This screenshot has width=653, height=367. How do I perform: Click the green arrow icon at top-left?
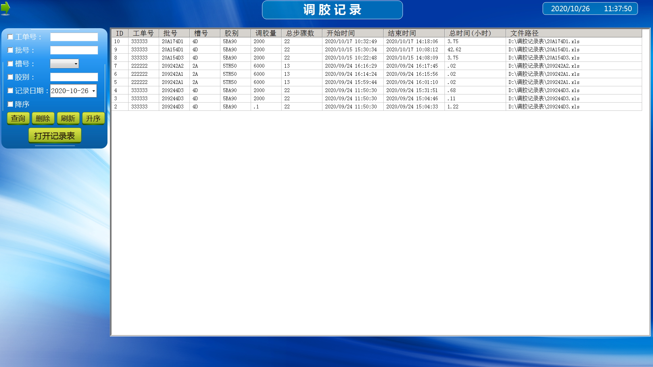[x=5, y=8]
